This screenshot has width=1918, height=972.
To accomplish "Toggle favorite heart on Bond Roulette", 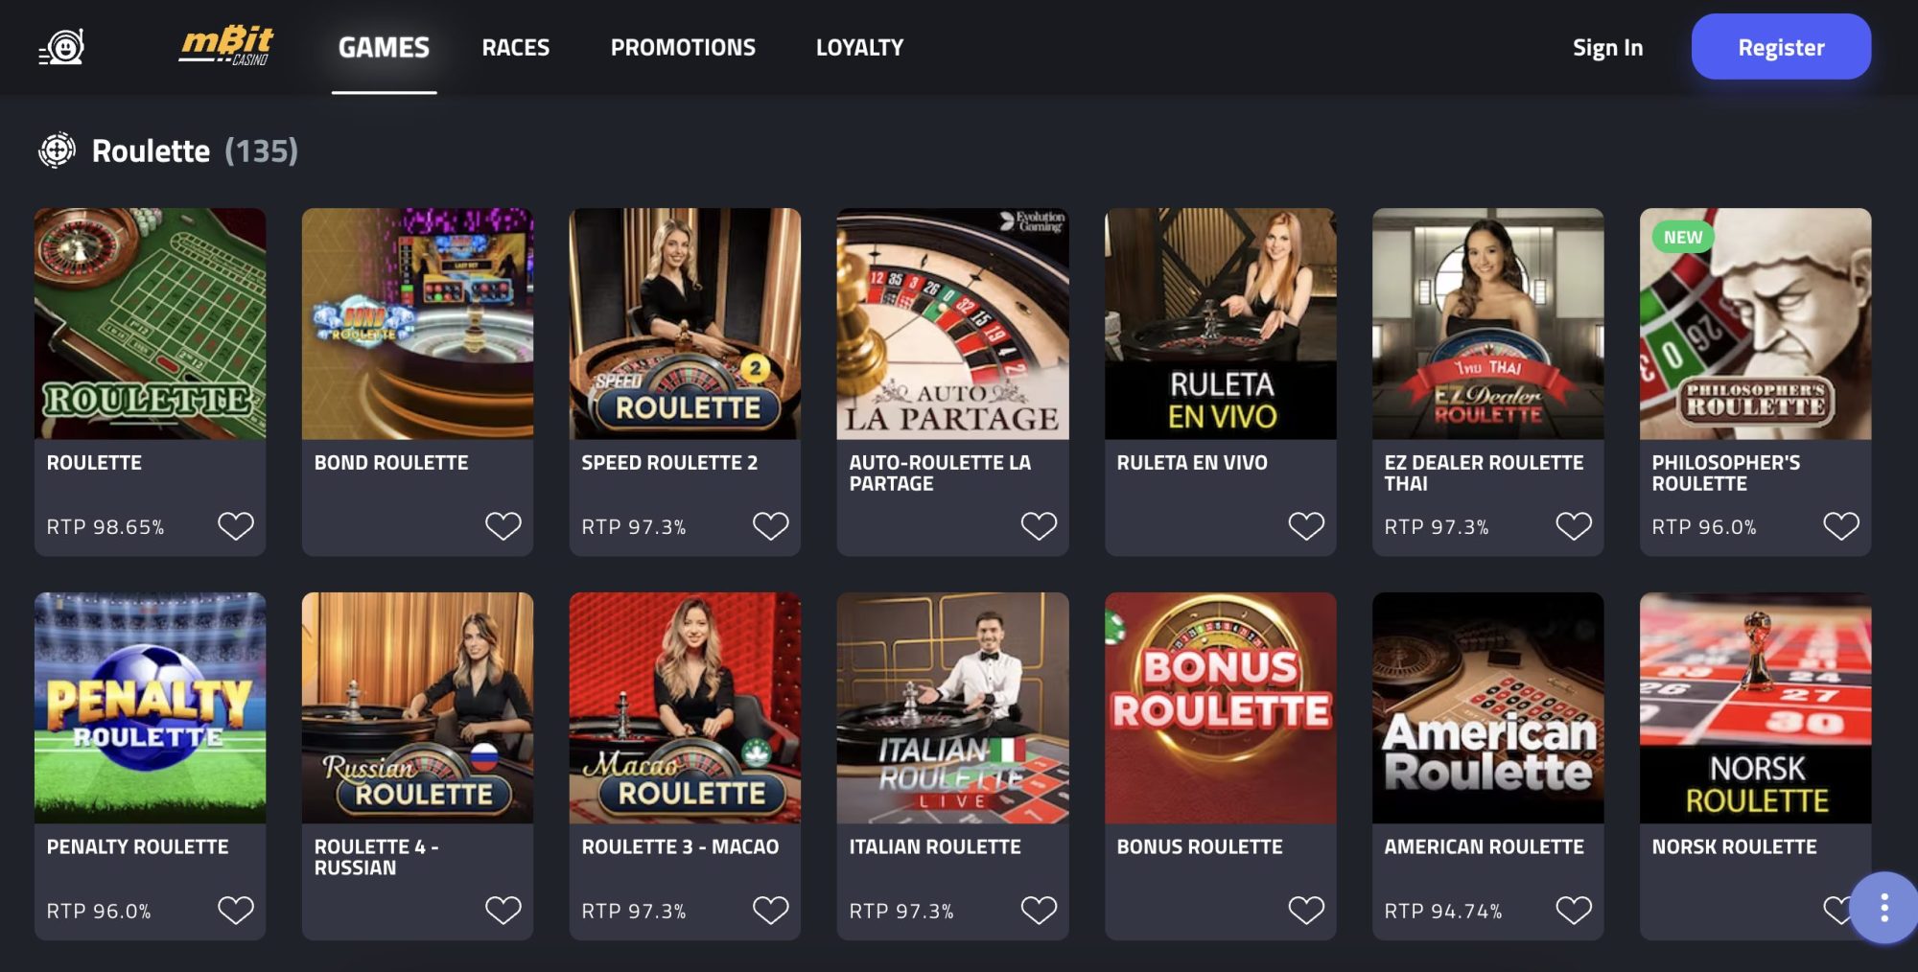I will (x=503, y=526).
